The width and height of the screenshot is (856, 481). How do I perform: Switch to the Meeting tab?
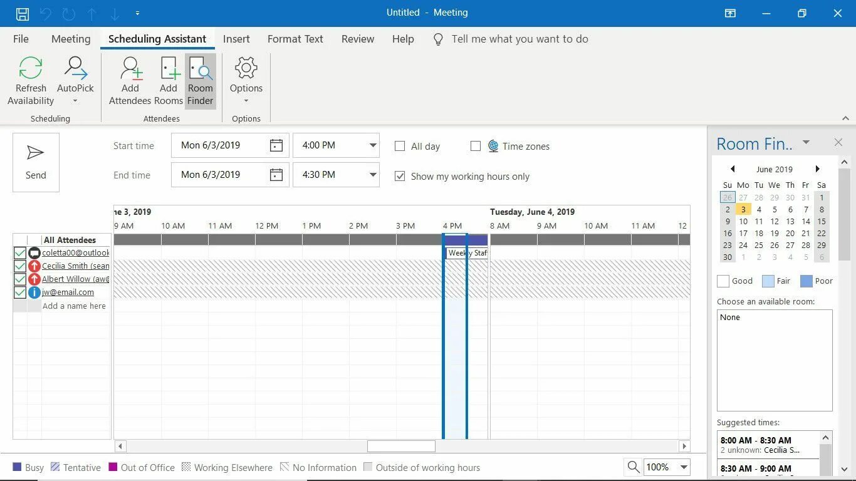point(71,39)
